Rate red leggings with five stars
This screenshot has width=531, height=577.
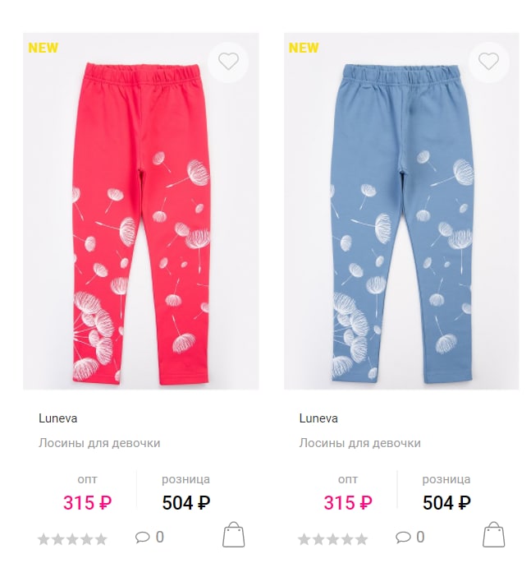[101, 539]
